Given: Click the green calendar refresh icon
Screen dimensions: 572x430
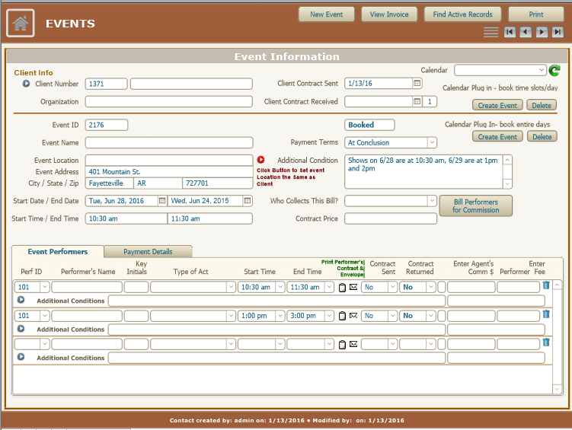Looking at the screenshot, I should (554, 71).
